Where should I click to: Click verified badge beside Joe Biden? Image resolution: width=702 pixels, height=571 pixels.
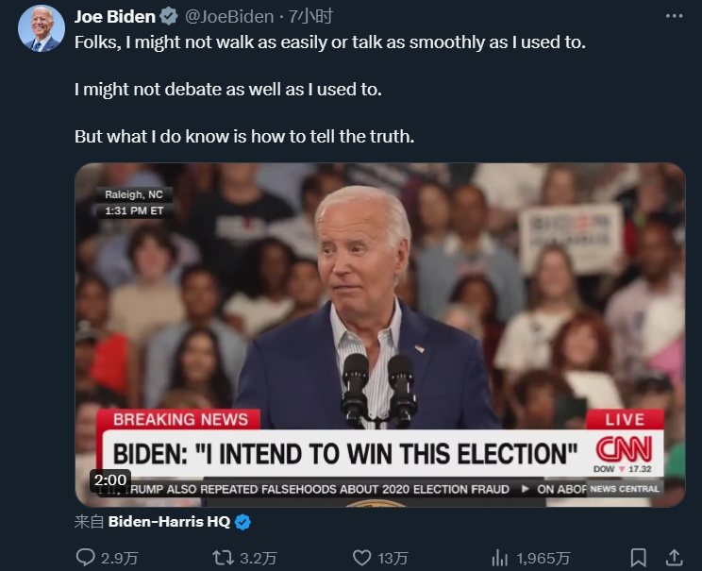[168, 16]
